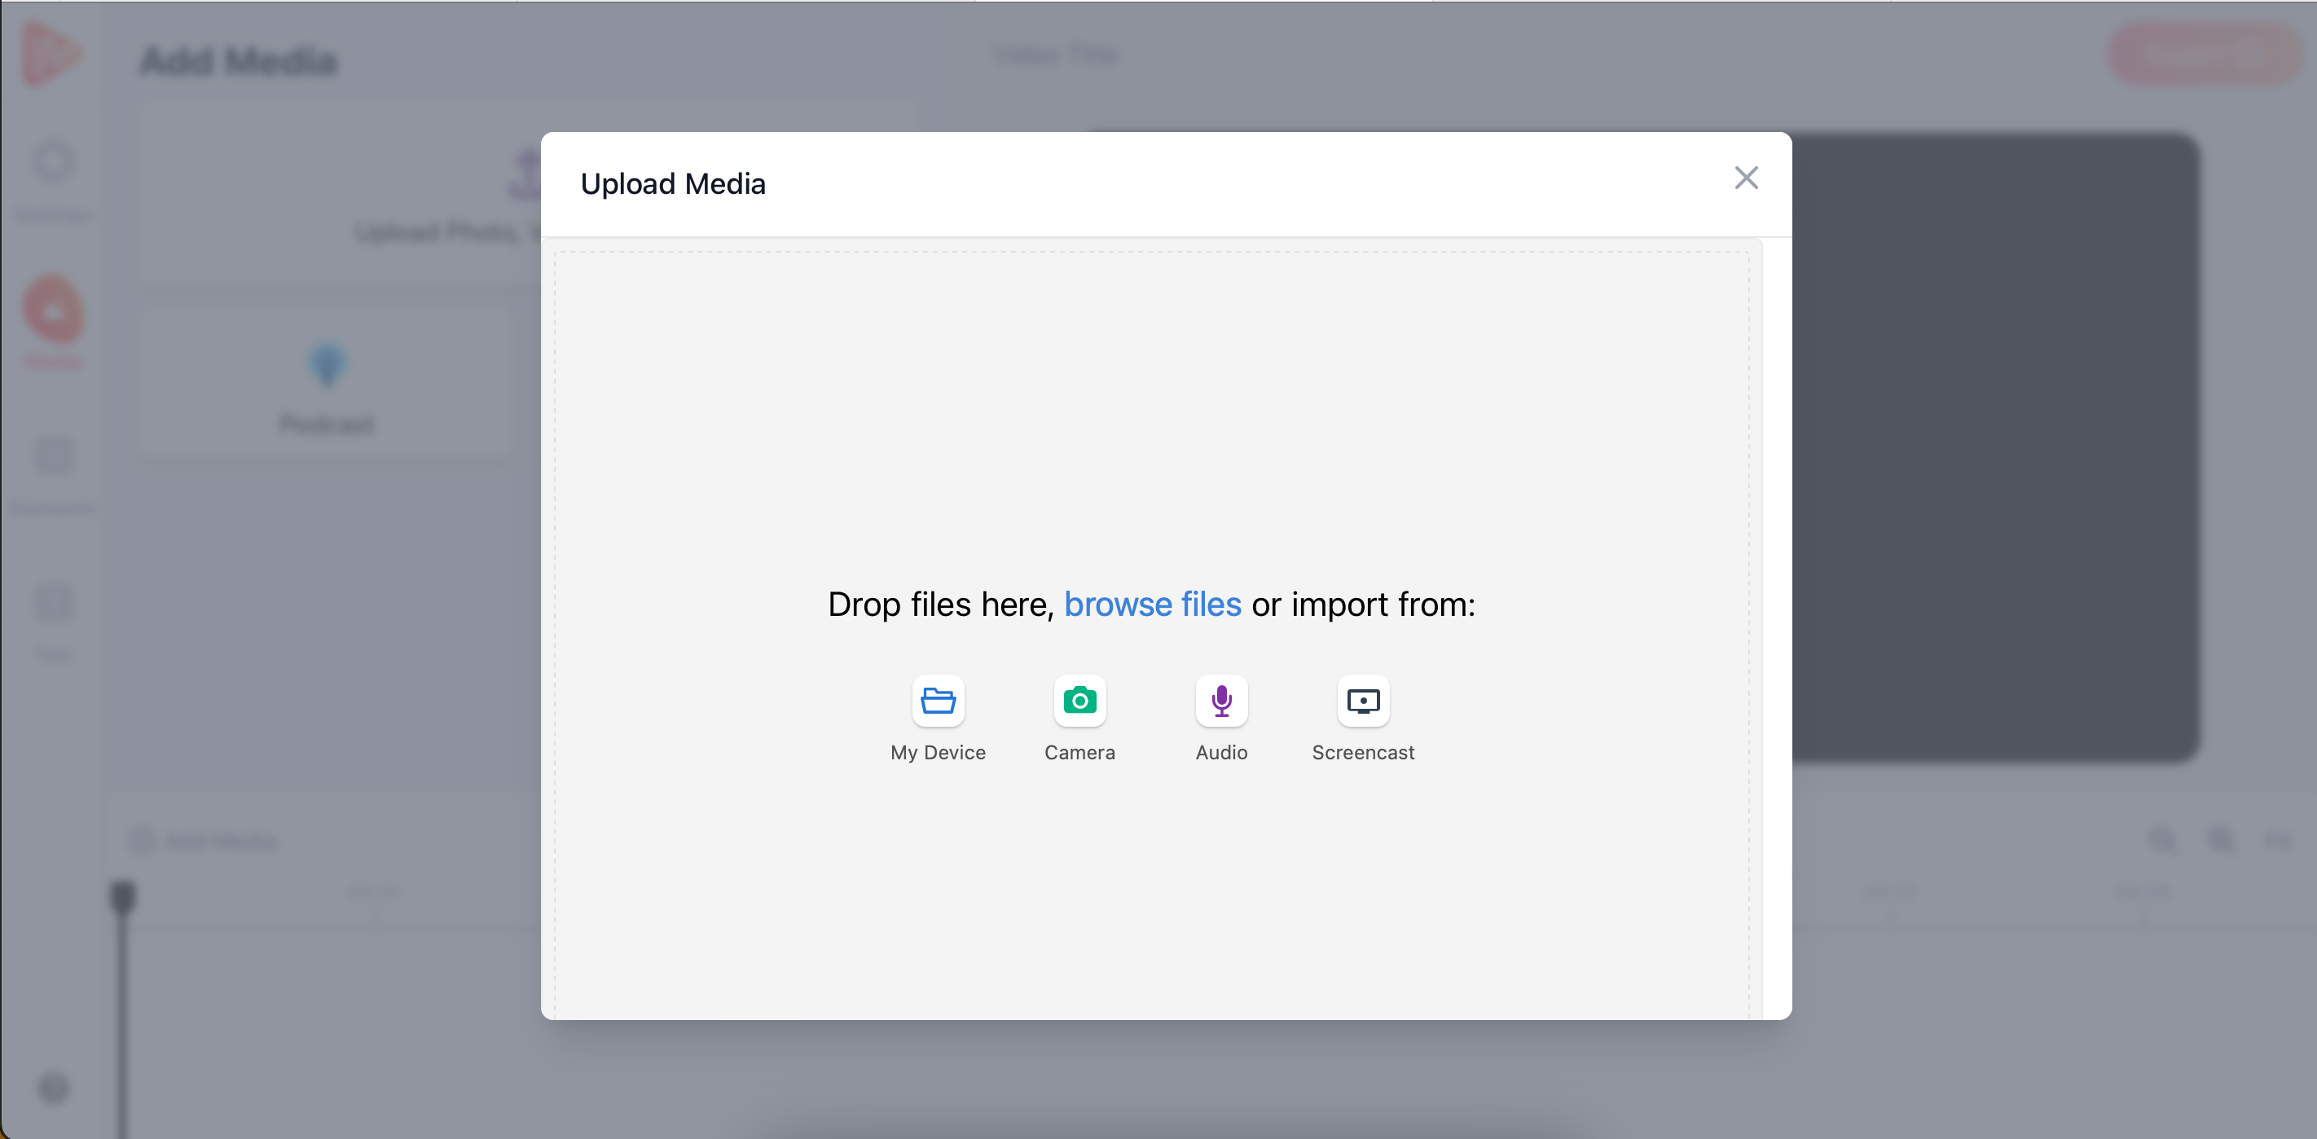Viewport: 2317px width, 1139px height.
Task: Close the Upload Media dialog
Action: click(1745, 178)
